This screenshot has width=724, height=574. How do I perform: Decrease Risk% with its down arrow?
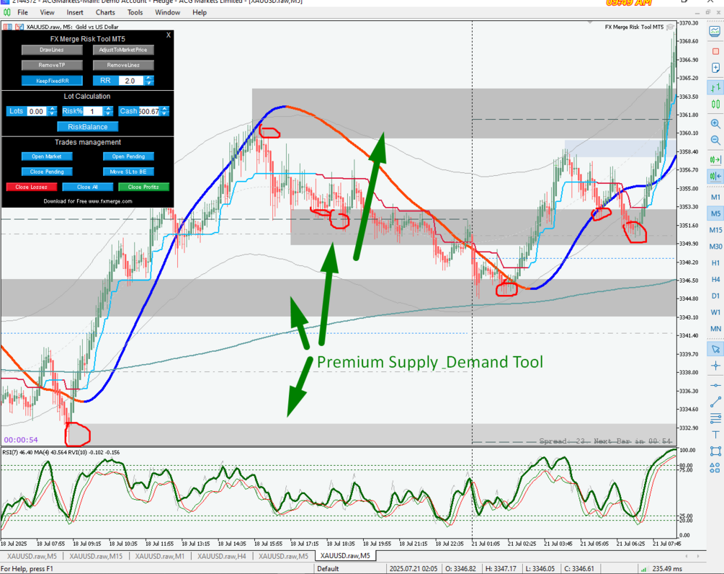tap(109, 114)
